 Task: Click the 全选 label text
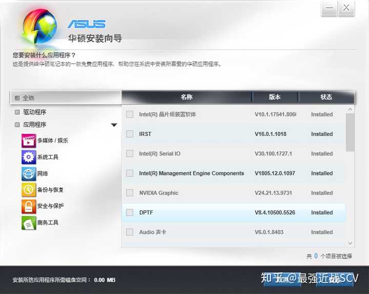point(29,98)
